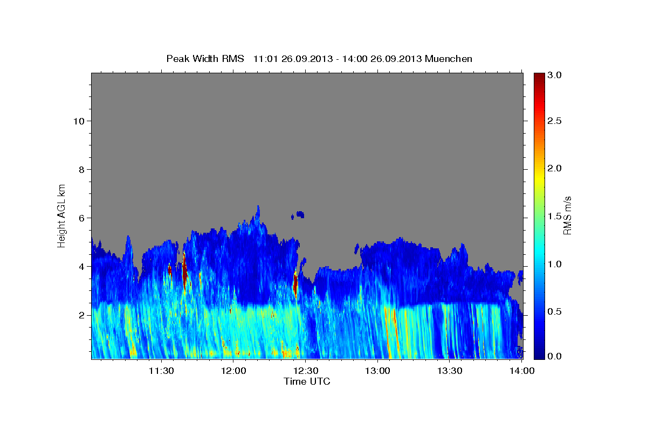The height and width of the screenshot is (431, 647).
Task: Click the 12:30 time tick label
Action: (306, 371)
